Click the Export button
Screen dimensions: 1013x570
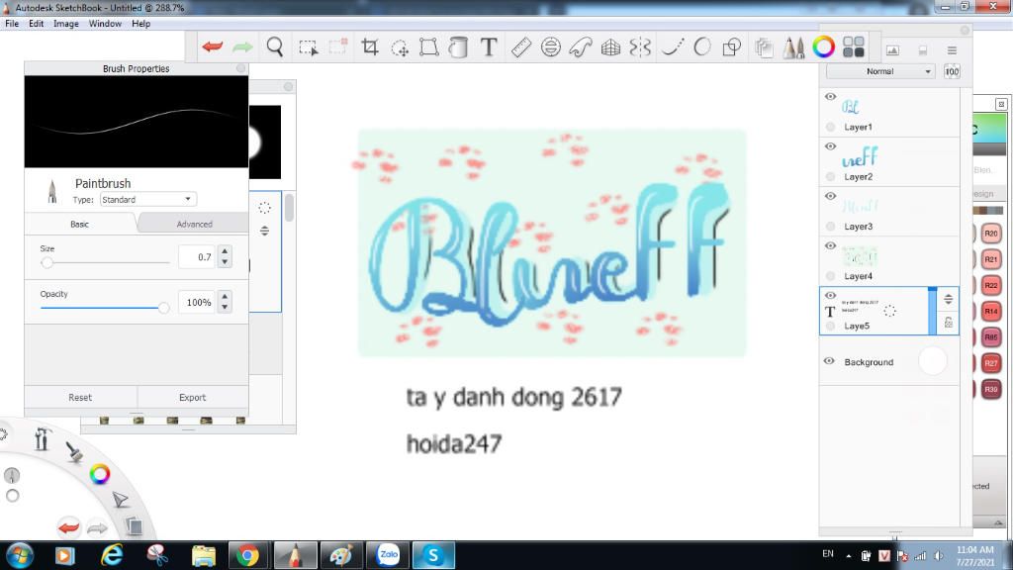tap(193, 398)
